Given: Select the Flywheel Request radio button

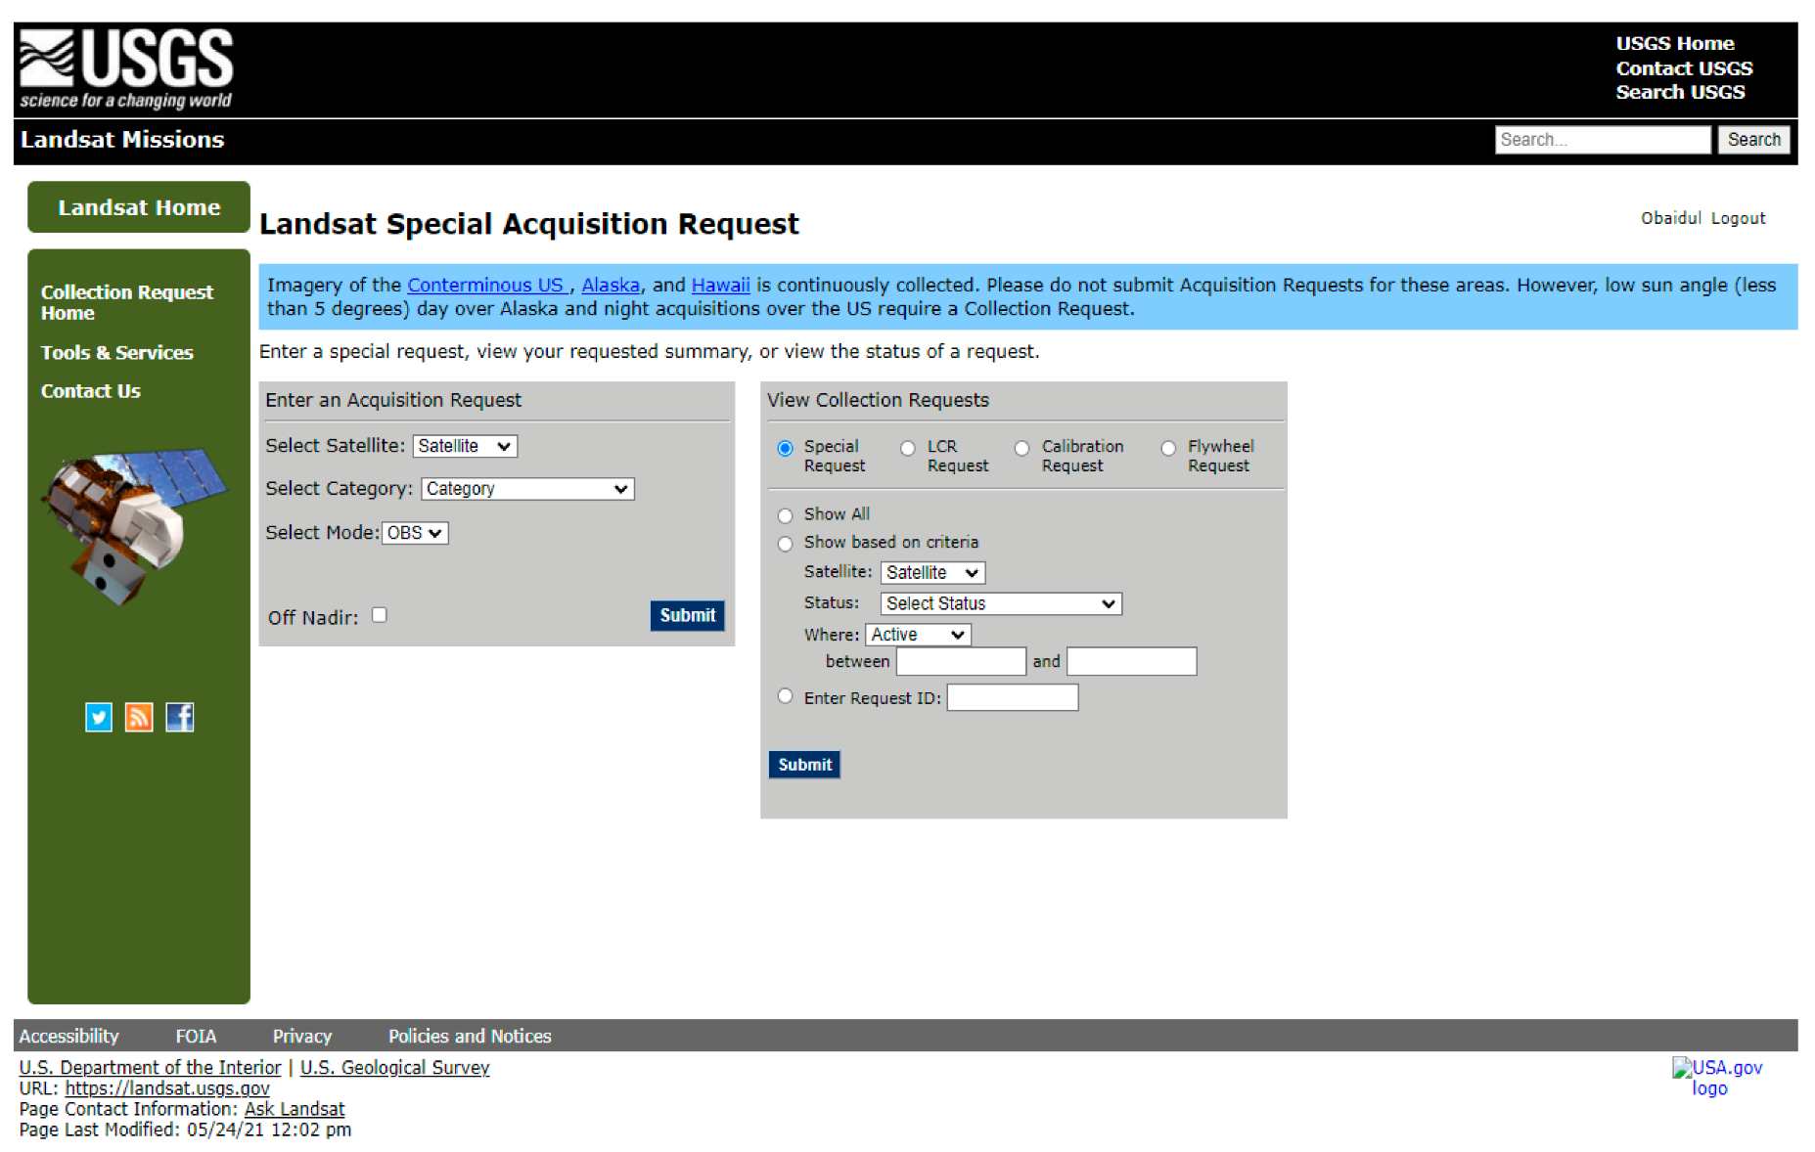Looking at the screenshot, I should click(1168, 448).
